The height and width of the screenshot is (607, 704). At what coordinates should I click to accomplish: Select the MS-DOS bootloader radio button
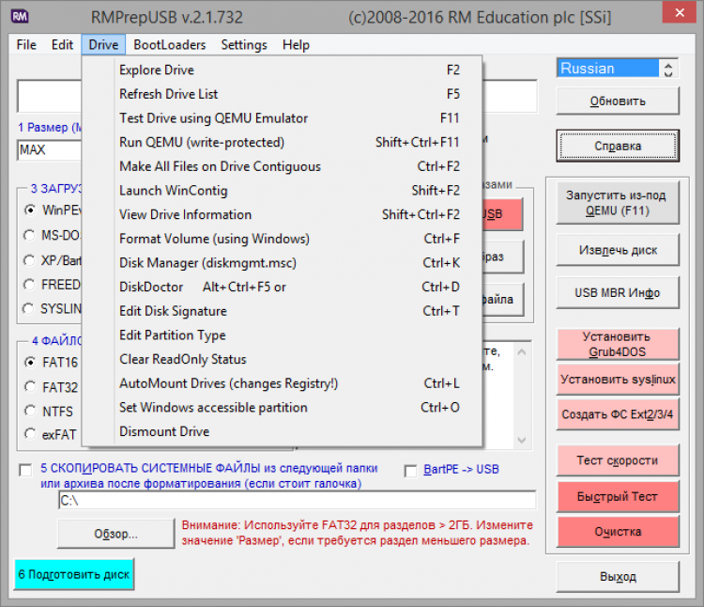point(30,235)
